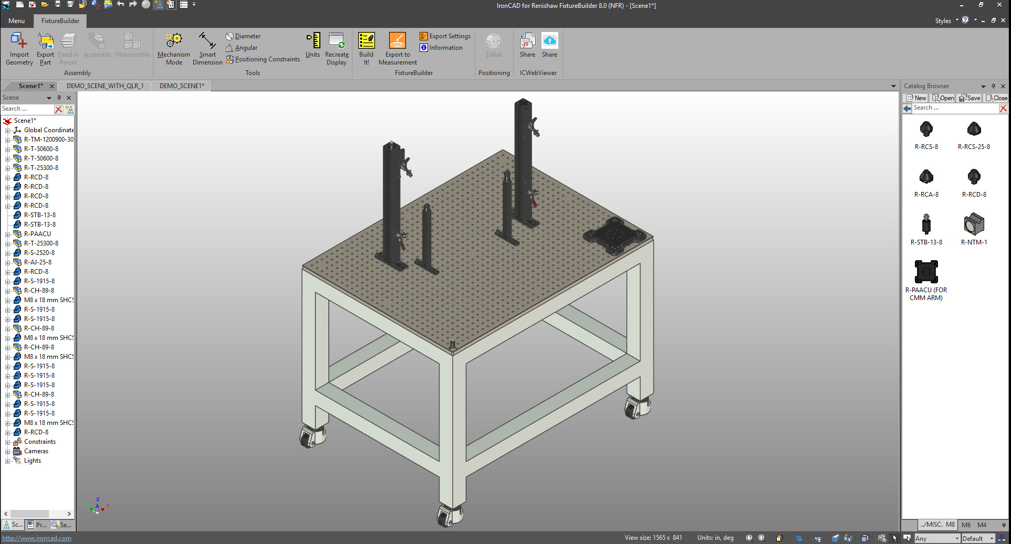Click the Import Geometry icon

click(x=19, y=41)
